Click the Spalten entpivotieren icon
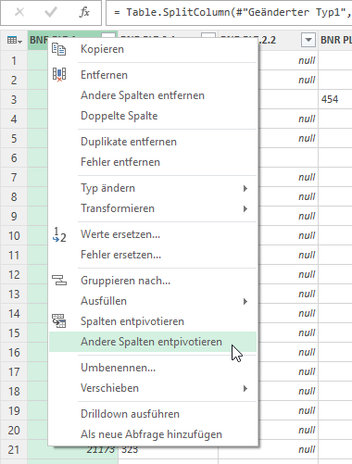 [59, 321]
